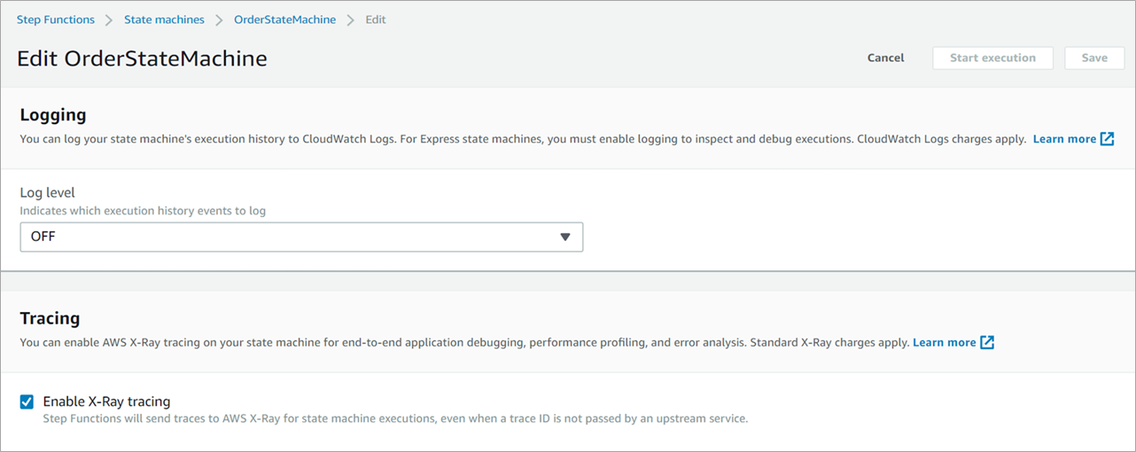Click external link icon in Logging section

pyautogui.click(x=1107, y=139)
